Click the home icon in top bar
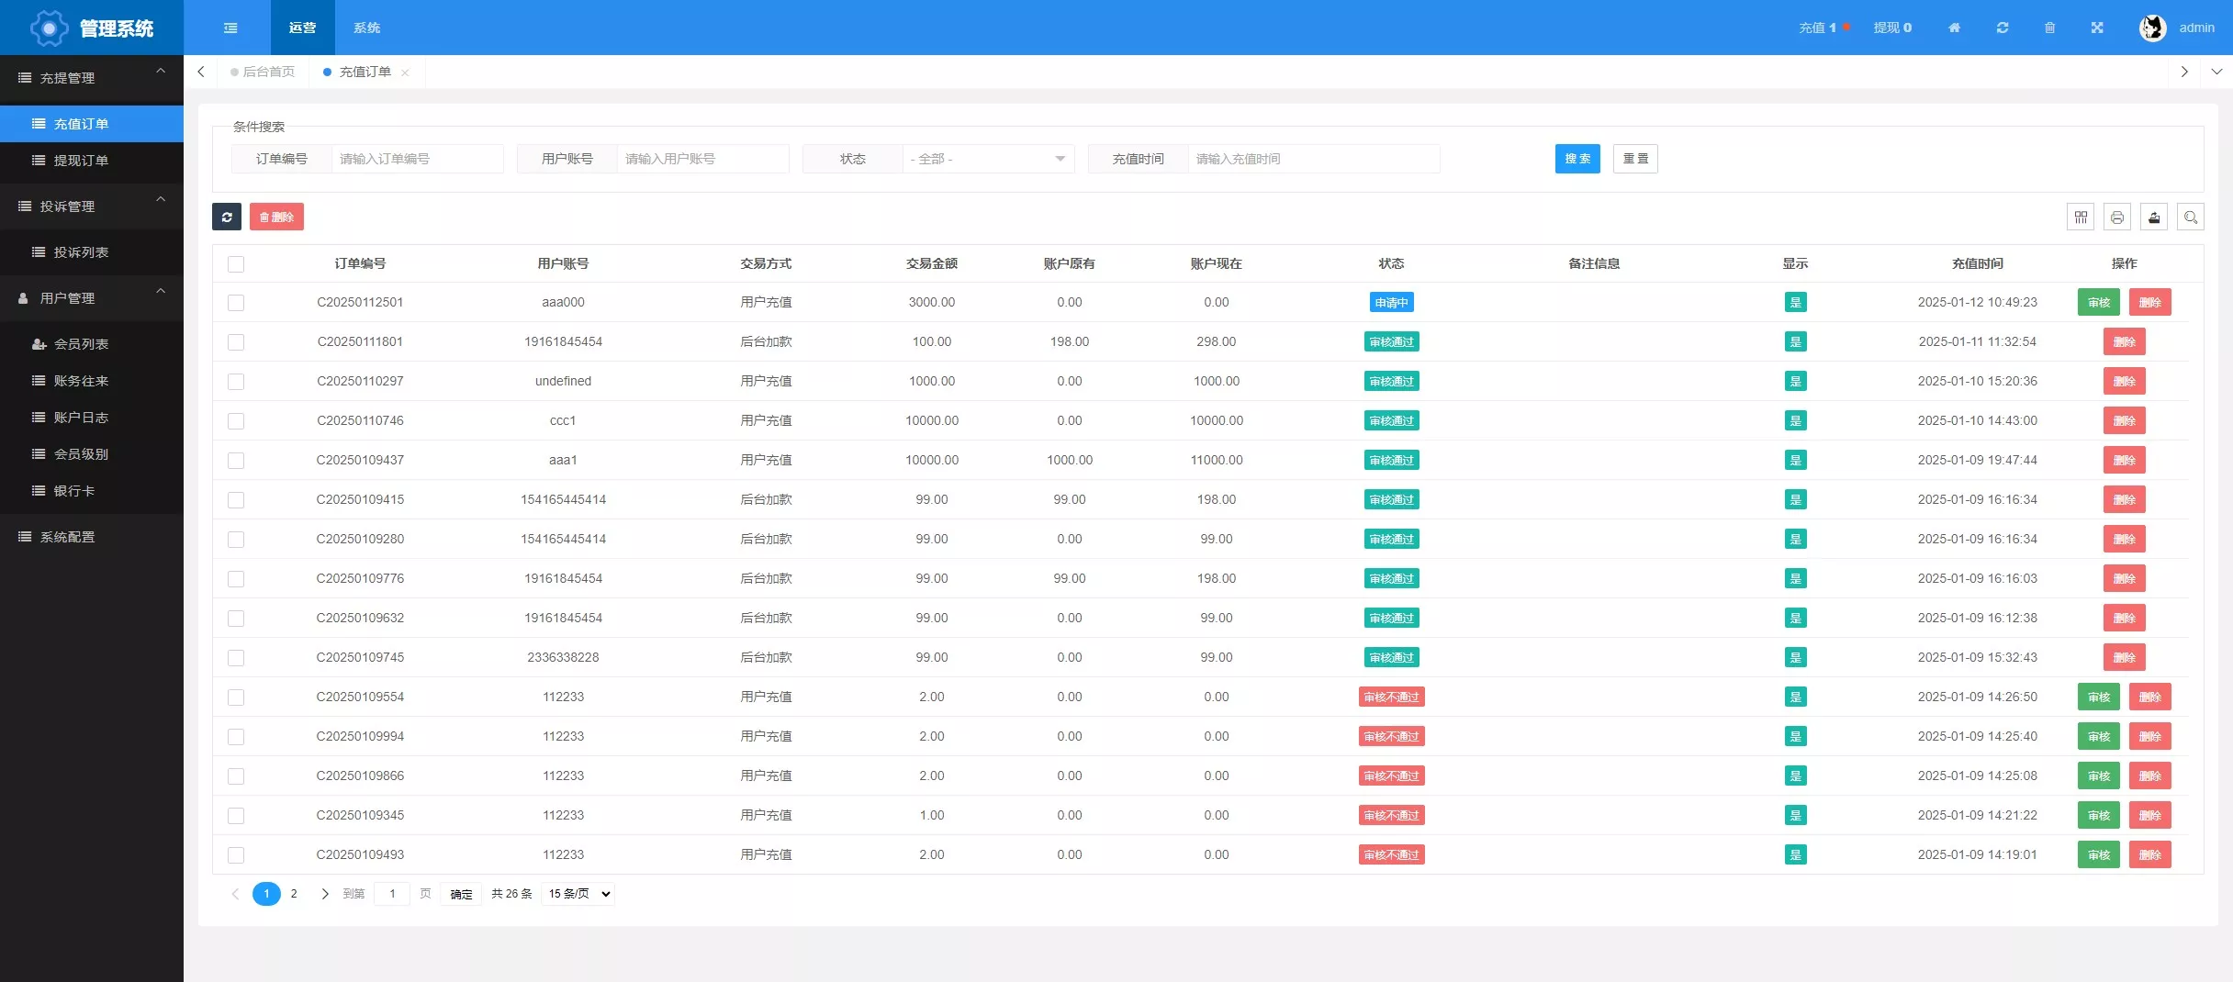This screenshot has height=982, width=2233. 1954,28
